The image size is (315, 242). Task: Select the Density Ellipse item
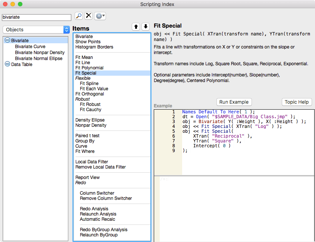(90, 120)
